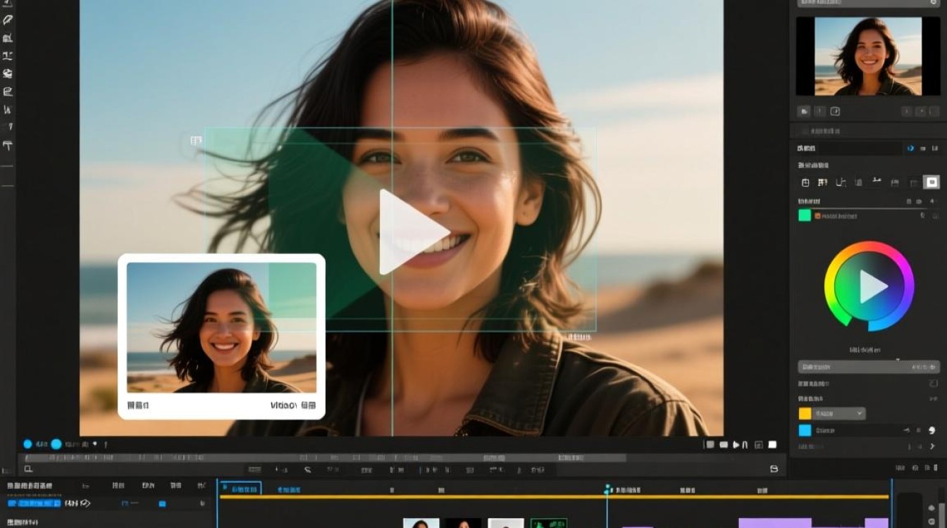Toggle the first blue circle below the viewer

point(27,444)
